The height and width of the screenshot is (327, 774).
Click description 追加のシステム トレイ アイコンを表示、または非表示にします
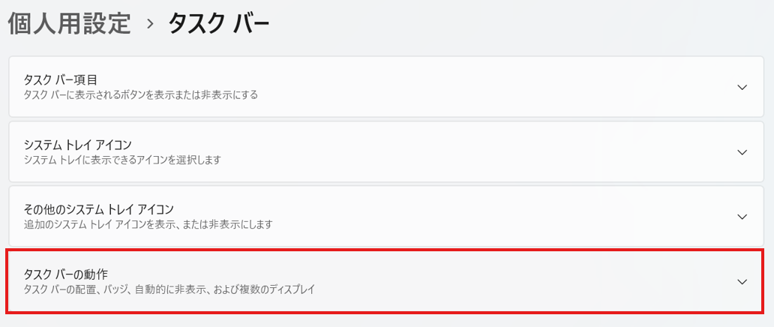tap(148, 224)
